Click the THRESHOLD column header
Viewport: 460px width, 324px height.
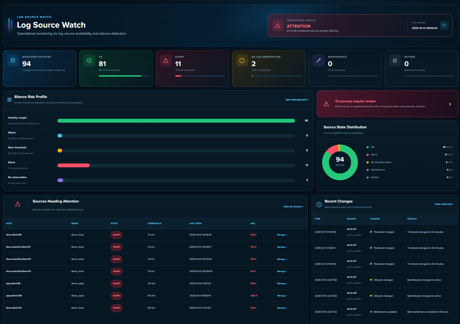click(154, 224)
